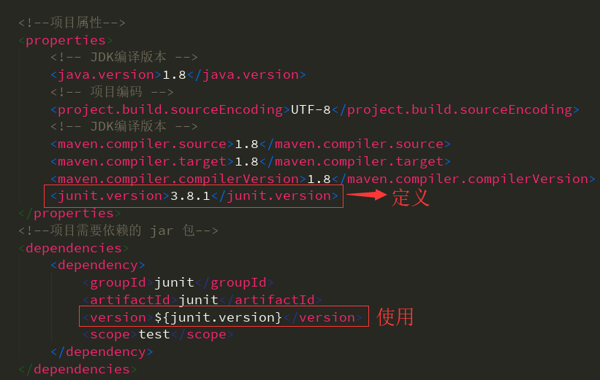Click the red 使用 annotation label
The image size is (600, 380).
point(395,317)
